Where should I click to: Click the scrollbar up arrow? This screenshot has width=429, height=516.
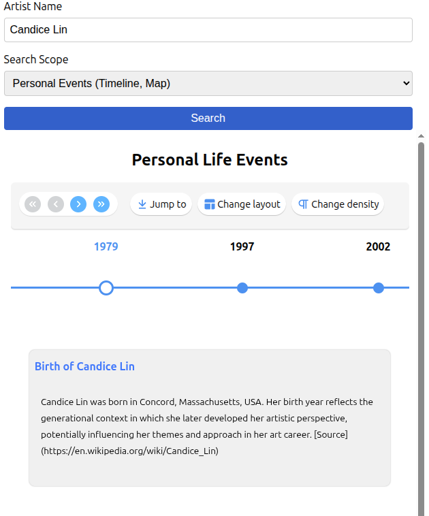(421, 137)
